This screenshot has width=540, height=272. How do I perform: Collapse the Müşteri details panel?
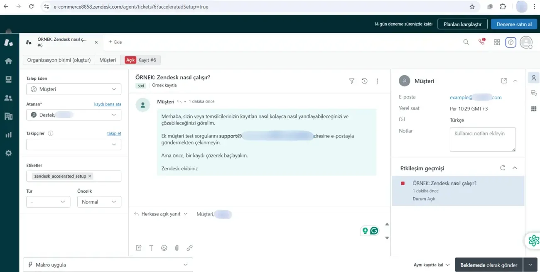515,81
